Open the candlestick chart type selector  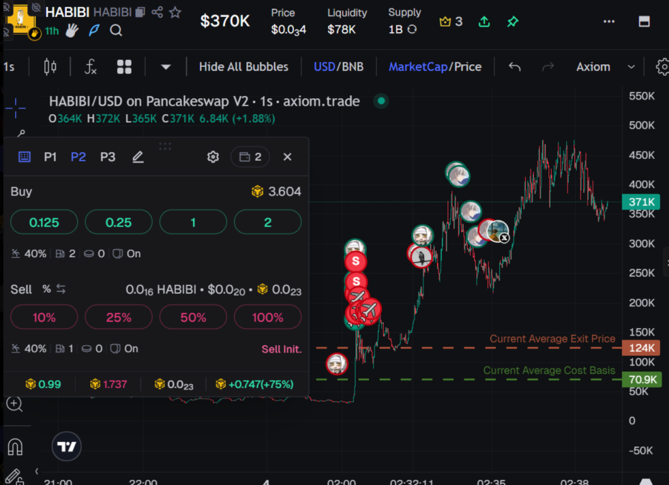point(50,67)
